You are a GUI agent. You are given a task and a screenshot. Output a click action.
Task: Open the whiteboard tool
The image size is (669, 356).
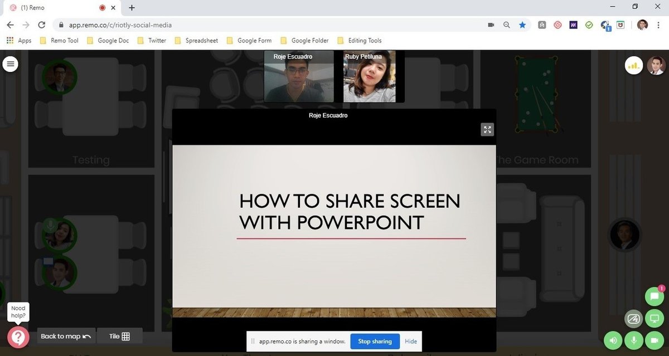[633, 319]
